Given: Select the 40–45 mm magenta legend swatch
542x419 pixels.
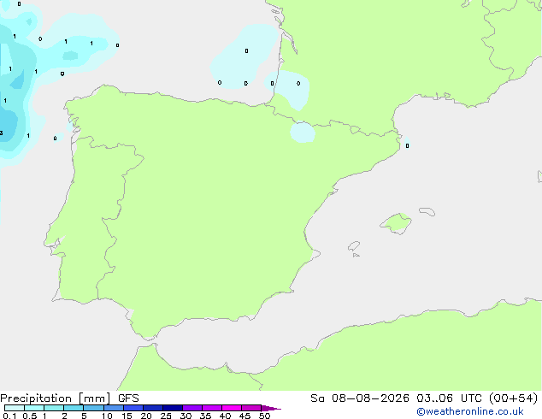Looking at the screenshot, I should click(232, 408).
